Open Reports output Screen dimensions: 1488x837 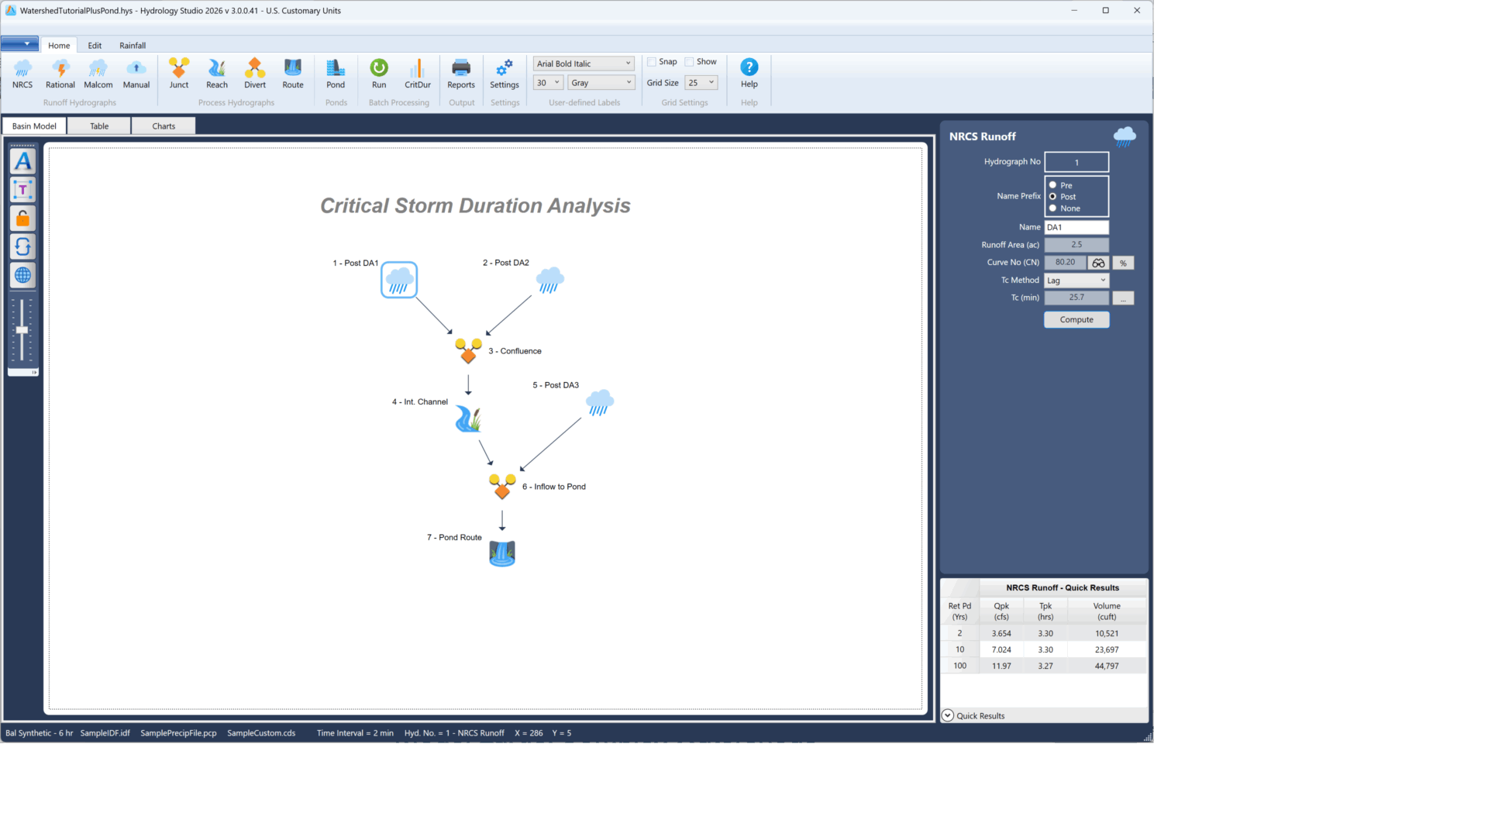click(461, 74)
